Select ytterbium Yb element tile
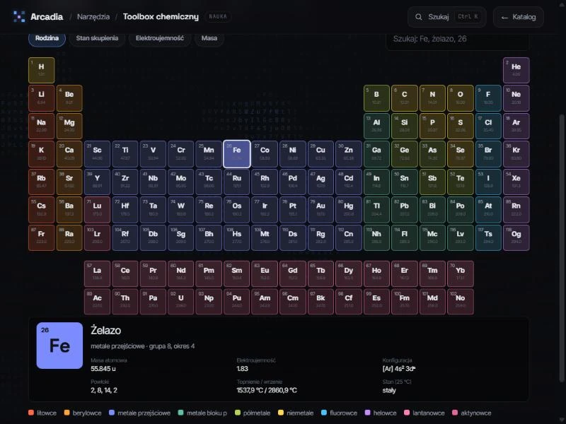 click(461, 273)
